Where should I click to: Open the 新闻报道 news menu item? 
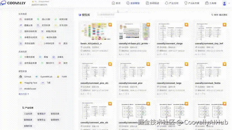coord(152,3)
